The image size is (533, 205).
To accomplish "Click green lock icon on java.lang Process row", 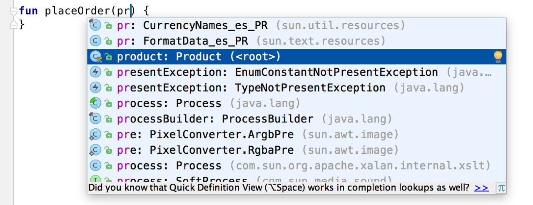I will click(108, 104).
